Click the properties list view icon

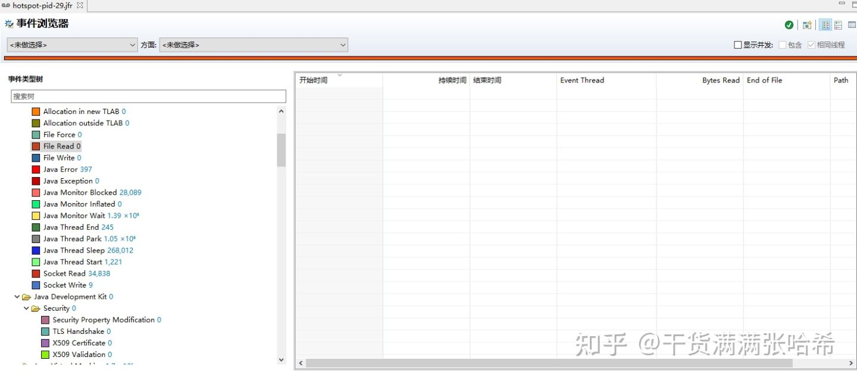pyautogui.click(x=839, y=24)
